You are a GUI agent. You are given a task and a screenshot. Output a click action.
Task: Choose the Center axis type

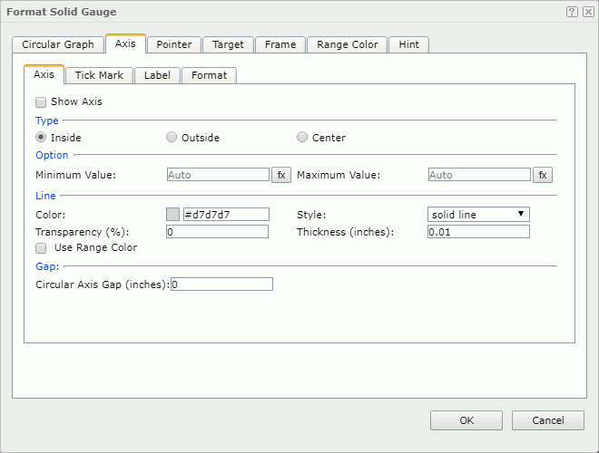(302, 138)
